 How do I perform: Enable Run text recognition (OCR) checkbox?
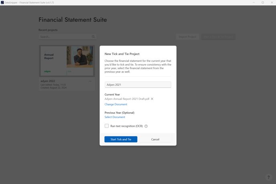[107, 126]
